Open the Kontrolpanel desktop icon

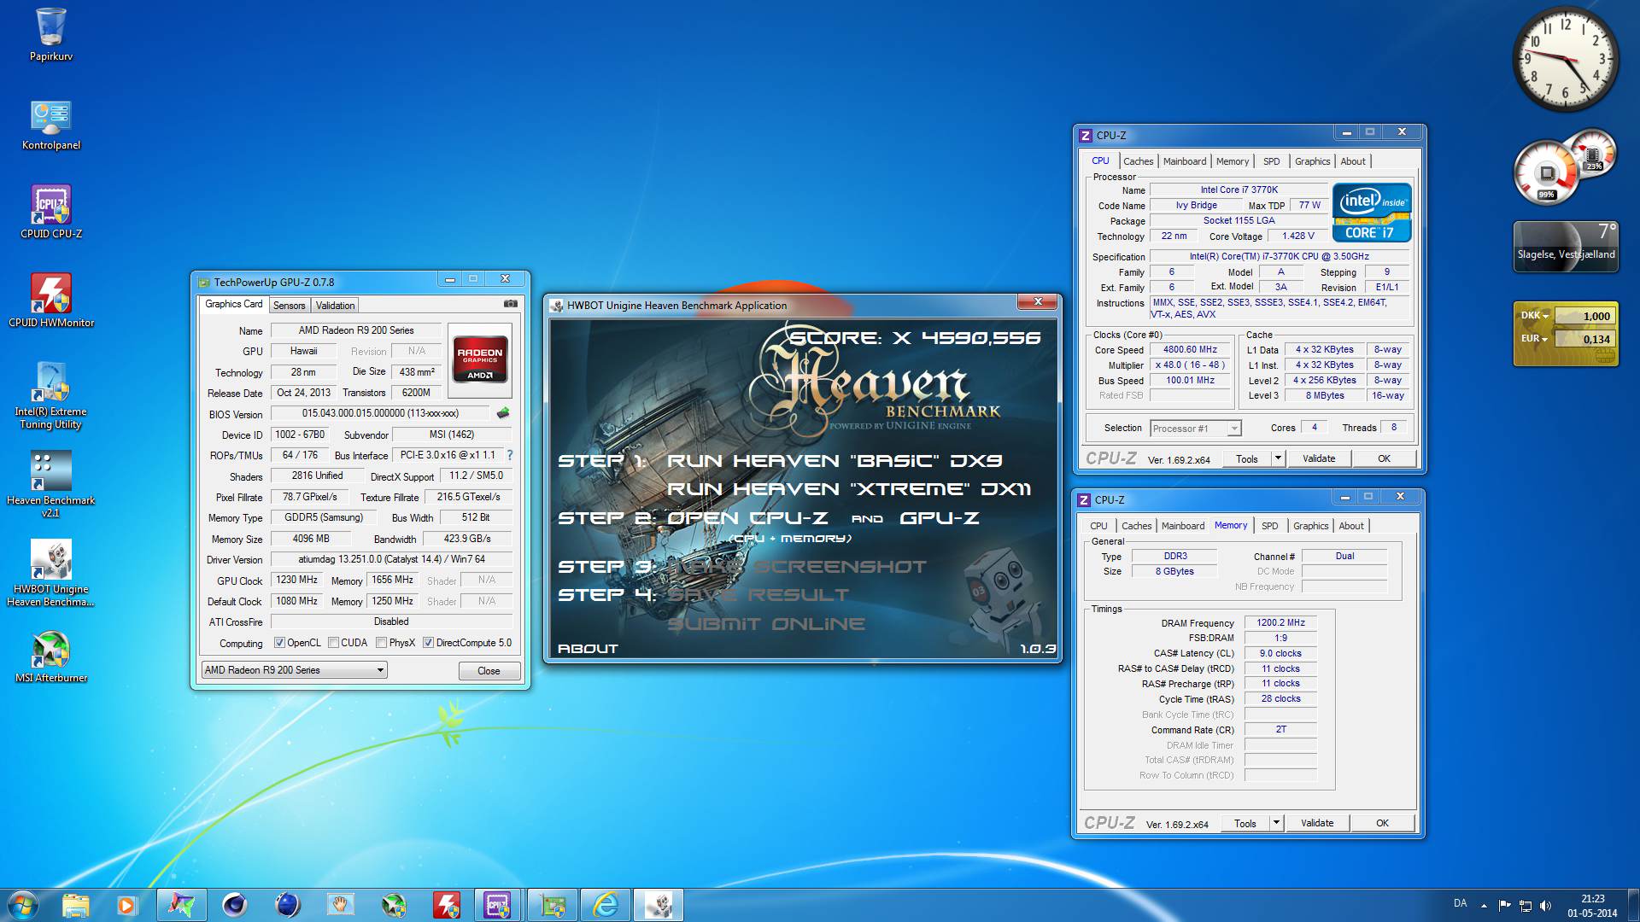click(x=51, y=125)
